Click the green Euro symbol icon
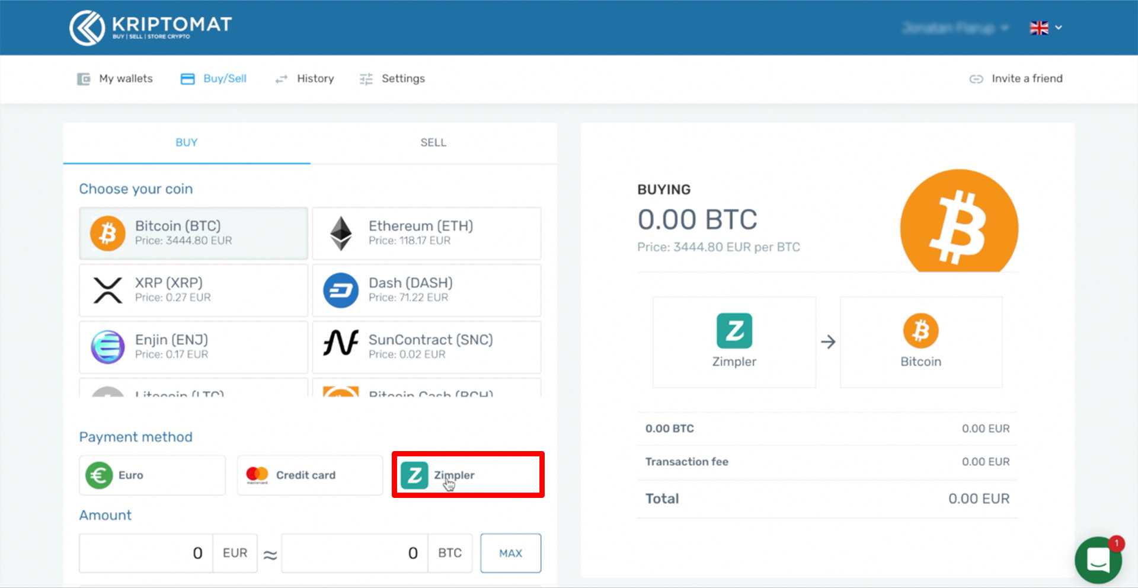Viewport: 1138px width, 588px height. (x=99, y=475)
